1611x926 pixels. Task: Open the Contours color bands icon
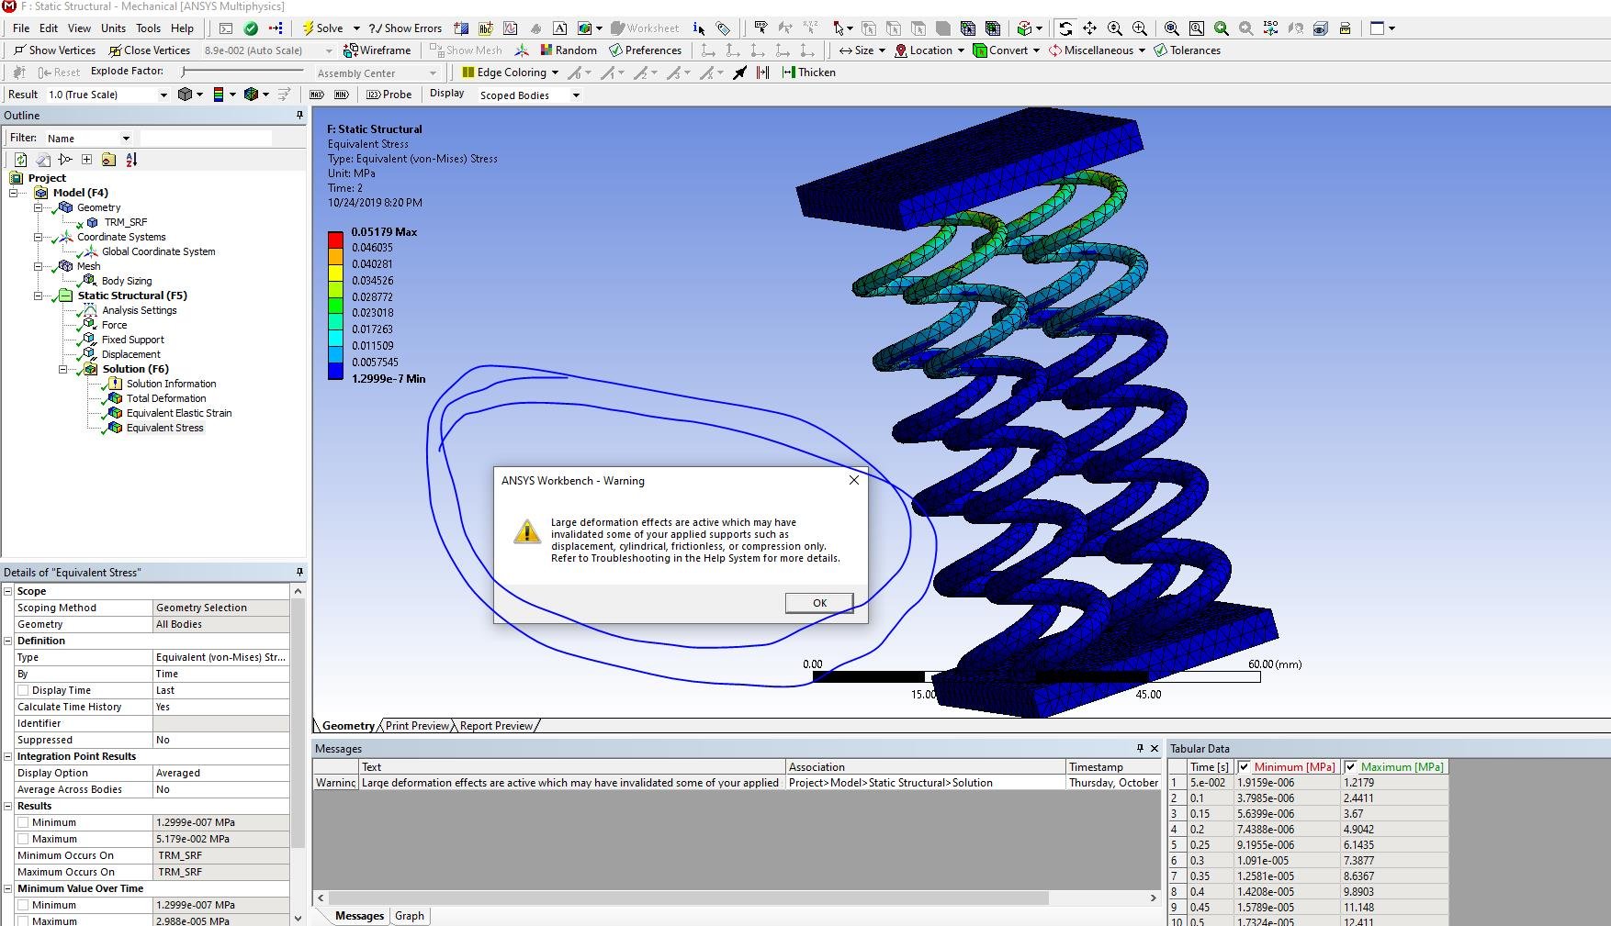pos(219,95)
